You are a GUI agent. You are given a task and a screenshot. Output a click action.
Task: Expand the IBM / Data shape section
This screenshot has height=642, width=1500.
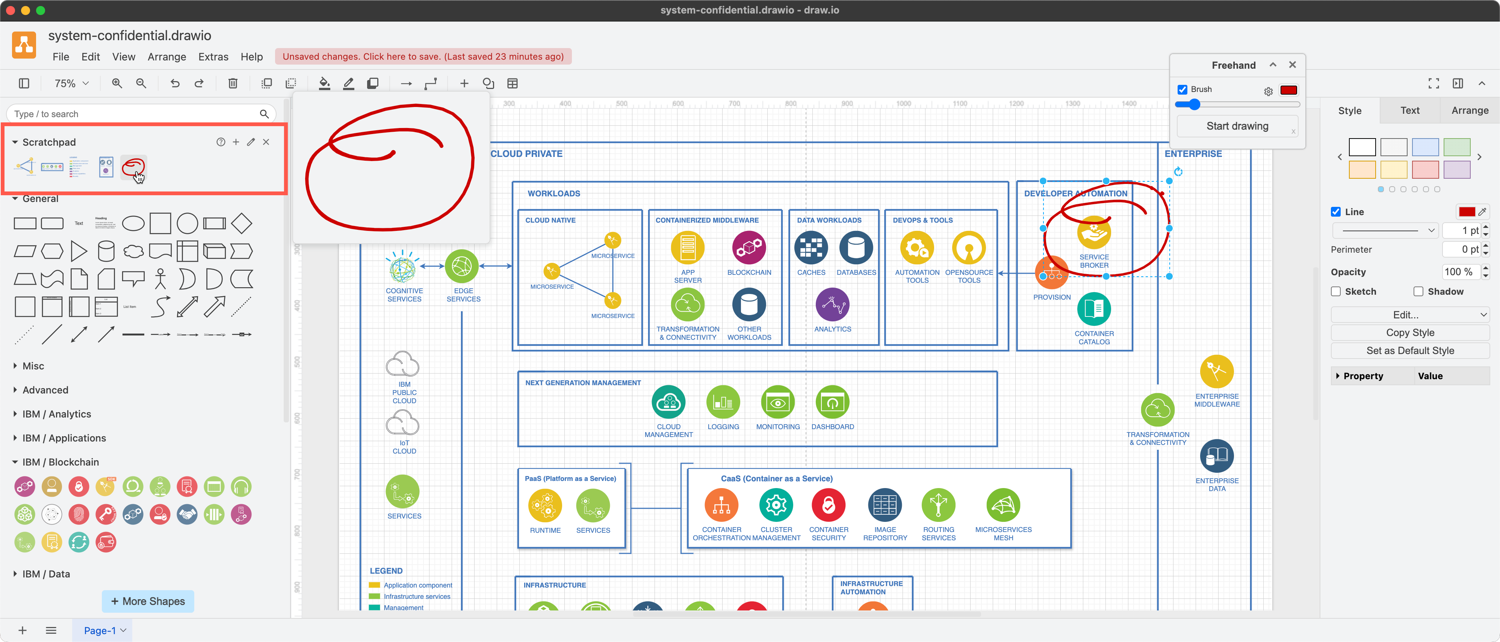pos(47,573)
